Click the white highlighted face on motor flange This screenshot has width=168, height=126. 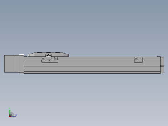pyautogui.click(x=21, y=55)
